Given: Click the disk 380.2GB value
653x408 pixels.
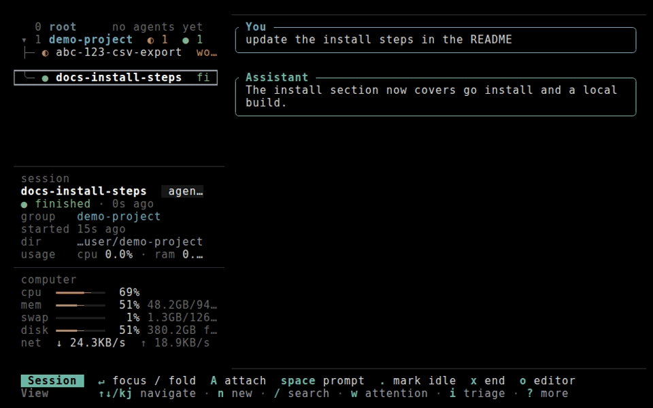Looking at the screenshot, I should (x=182, y=330).
